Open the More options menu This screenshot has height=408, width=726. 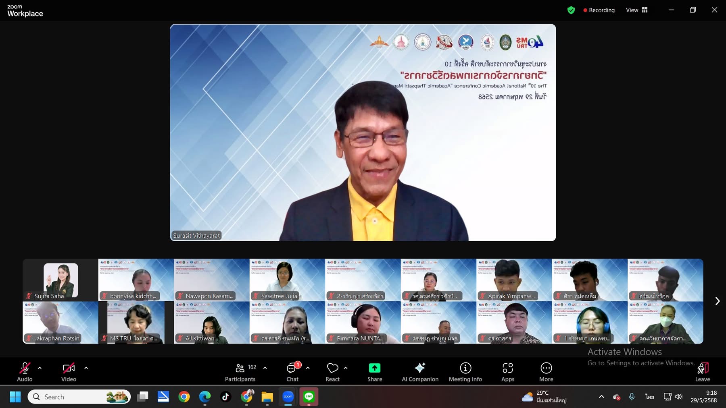click(546, 372)
